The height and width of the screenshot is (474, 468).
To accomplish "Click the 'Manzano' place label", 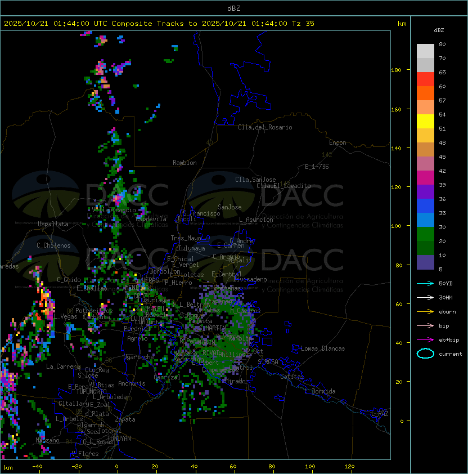I will click(x=47, y=440).
